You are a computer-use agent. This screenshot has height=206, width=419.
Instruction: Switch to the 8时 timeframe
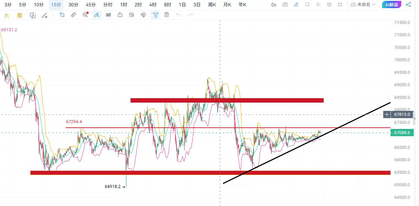point(167,5)
